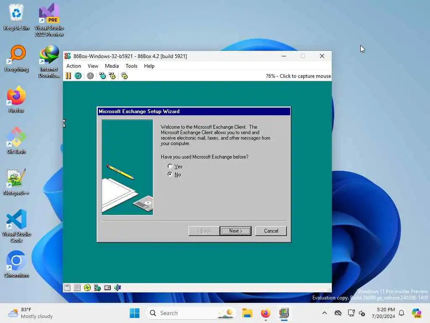Select Internet Download Manager shortcut
430x323 pixels.
[49, 61]
